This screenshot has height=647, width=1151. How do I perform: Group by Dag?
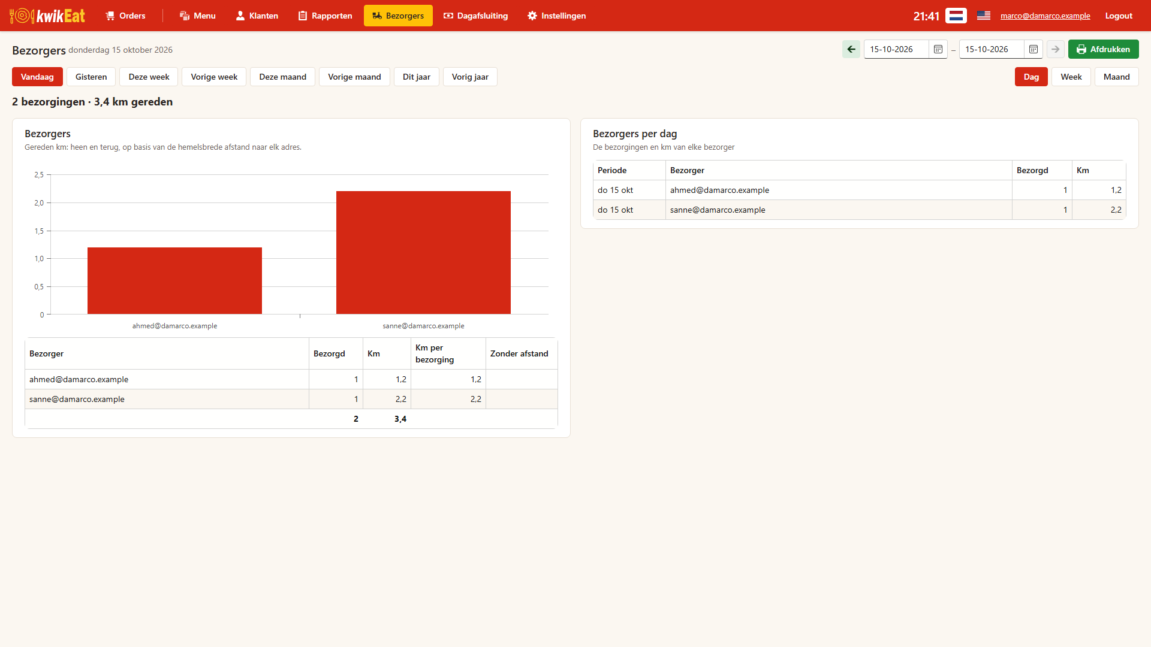1031,77
